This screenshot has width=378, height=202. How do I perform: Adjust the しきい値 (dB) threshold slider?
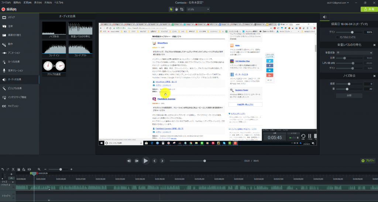tap(349, 63)
